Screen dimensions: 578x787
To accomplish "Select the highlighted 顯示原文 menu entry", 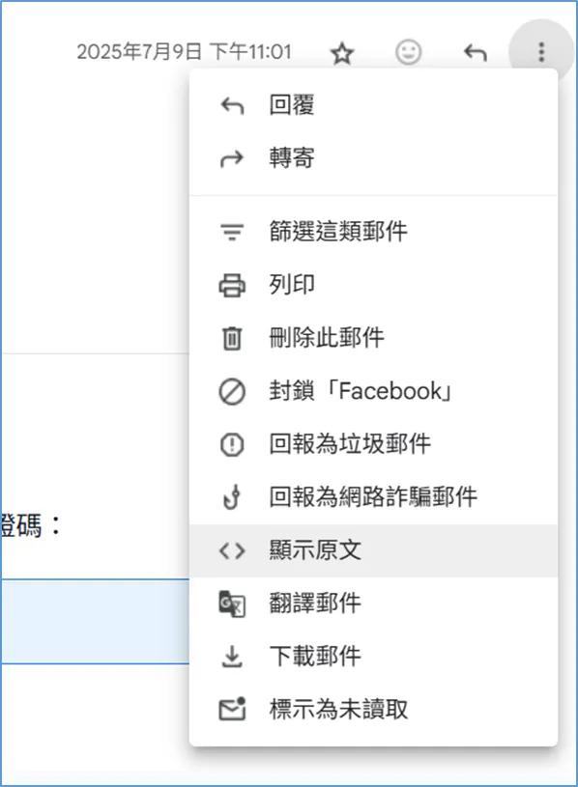I will coord(309,549).
